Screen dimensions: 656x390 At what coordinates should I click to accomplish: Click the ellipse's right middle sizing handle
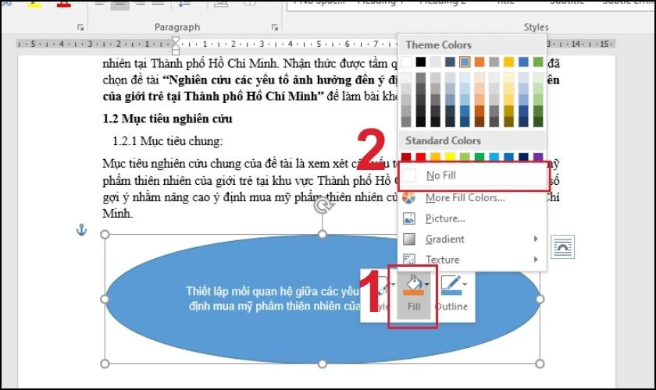coord(540,300)
